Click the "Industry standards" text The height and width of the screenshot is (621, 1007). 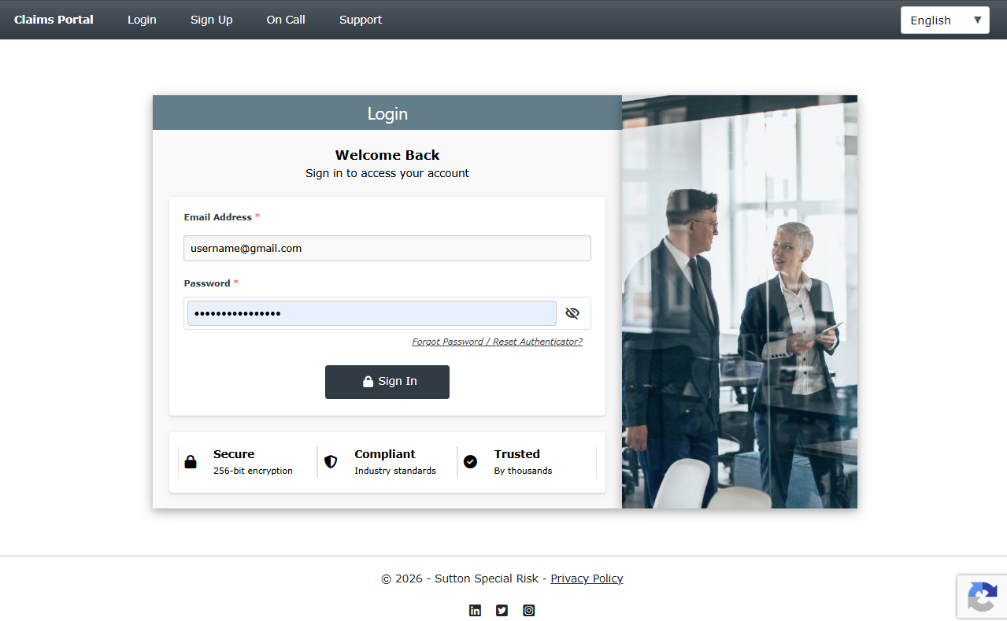click(395, 471)
